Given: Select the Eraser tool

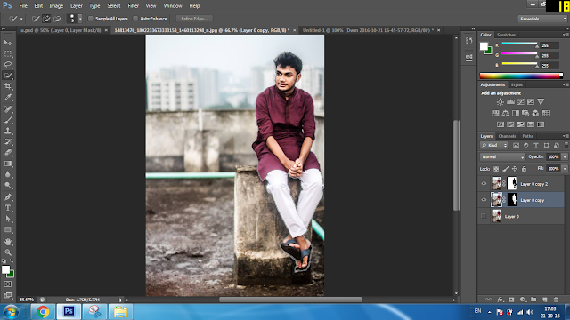Looking at the screenshot, I should tap(8, 152).
